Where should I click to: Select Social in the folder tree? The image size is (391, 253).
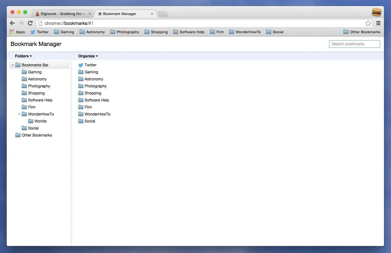click(x=30, y=128)
